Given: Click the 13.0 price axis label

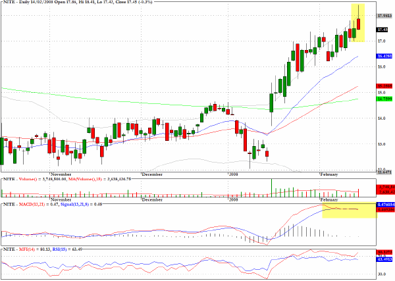Looking at the screenshot, I should [381, 144].
